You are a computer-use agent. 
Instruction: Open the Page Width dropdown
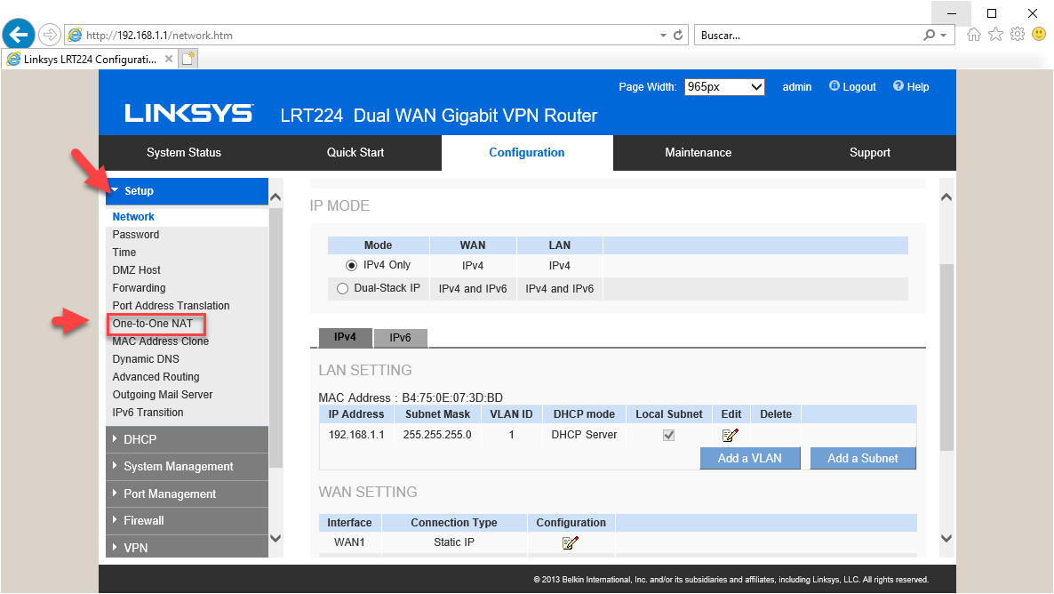click(x=724, y=87)
